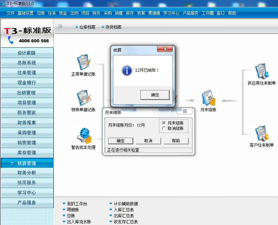Expand the toolbar chevron arrows

(x=60, y=27)
